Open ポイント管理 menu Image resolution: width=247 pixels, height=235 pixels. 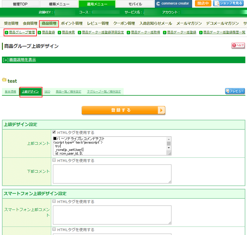point(72,23)
